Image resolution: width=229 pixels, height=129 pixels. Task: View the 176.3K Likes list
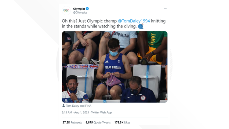coord(123,122)
